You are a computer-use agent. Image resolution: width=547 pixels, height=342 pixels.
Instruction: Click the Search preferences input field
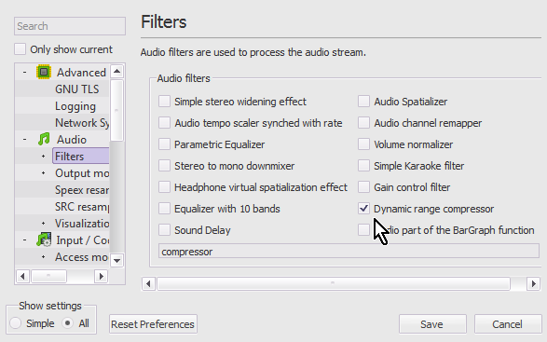[70, 26]
